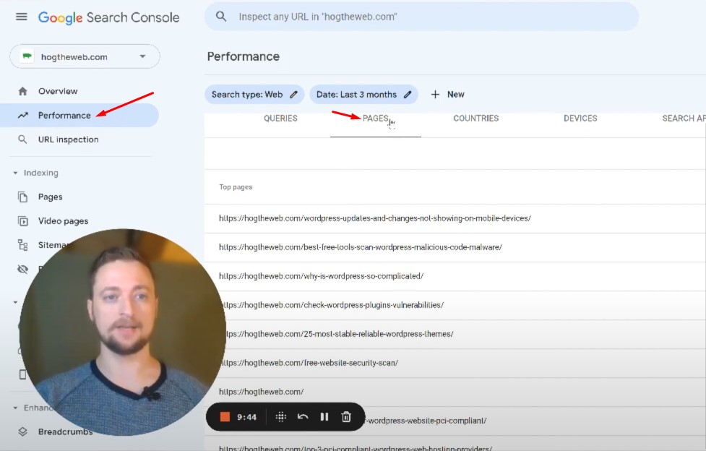Viewport: 706px width, 451px height.
Task: Click the Breadcrumbs layers icon
Action: pyautogui.click(x=22, y=431)
